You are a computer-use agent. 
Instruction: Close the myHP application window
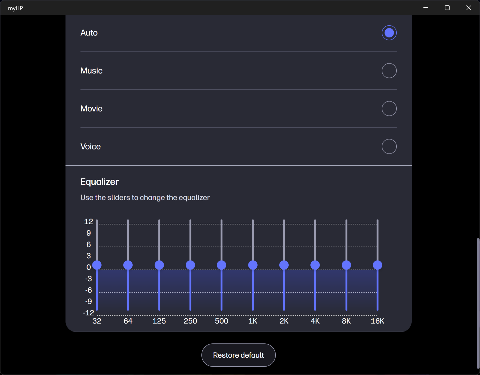tap(469, 8)
